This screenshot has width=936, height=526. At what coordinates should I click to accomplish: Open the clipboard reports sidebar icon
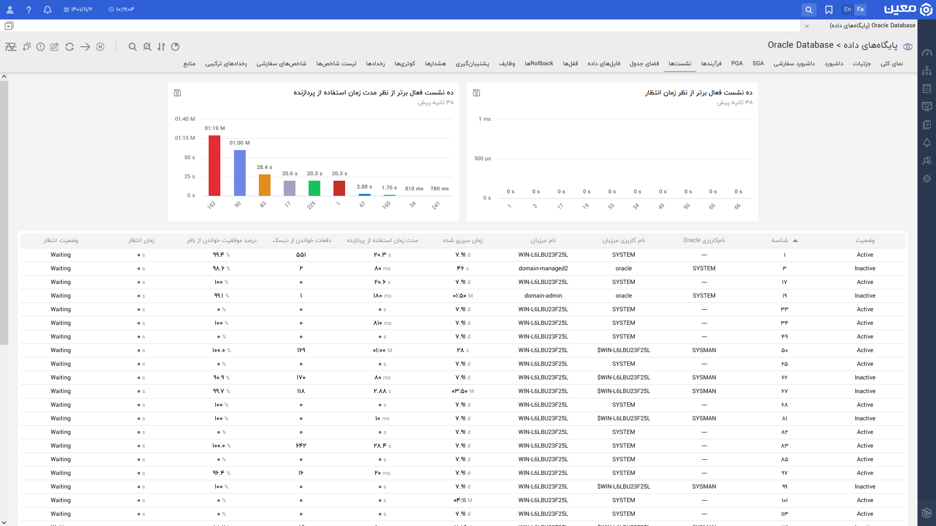pyautogui.click(x=927, y=125)
